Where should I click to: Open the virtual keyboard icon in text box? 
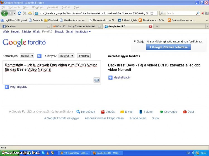pos(96,80)
